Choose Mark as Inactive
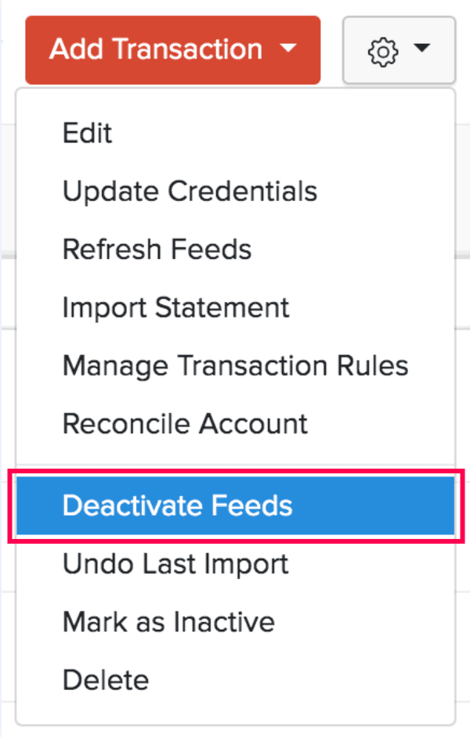The image size is (470, 737). (x=168, y=622)
